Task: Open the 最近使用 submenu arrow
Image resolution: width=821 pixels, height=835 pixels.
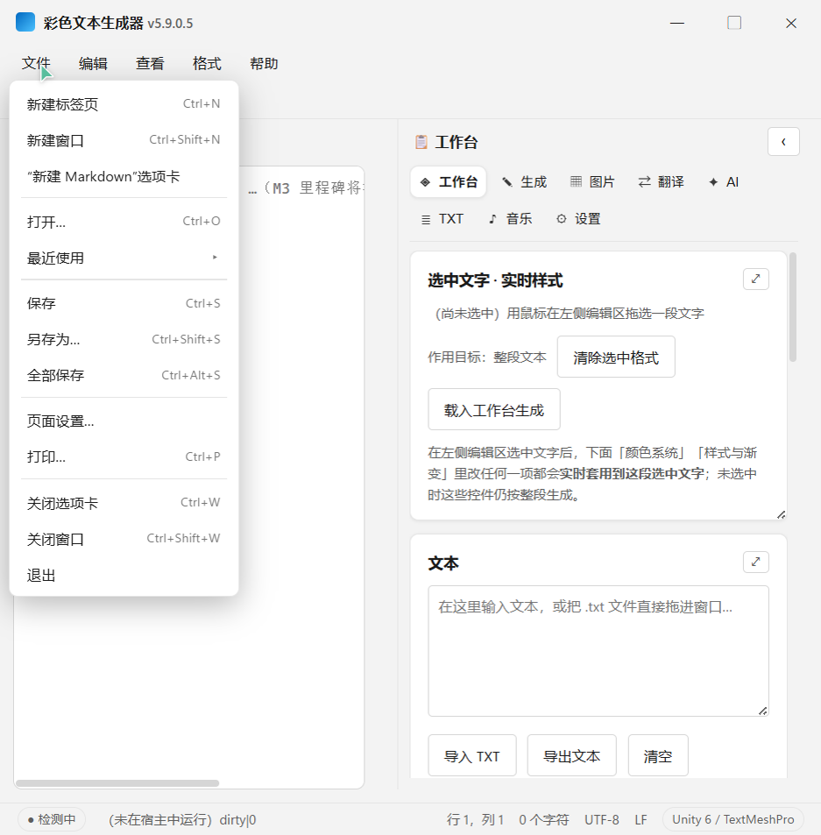Action: 215,258
